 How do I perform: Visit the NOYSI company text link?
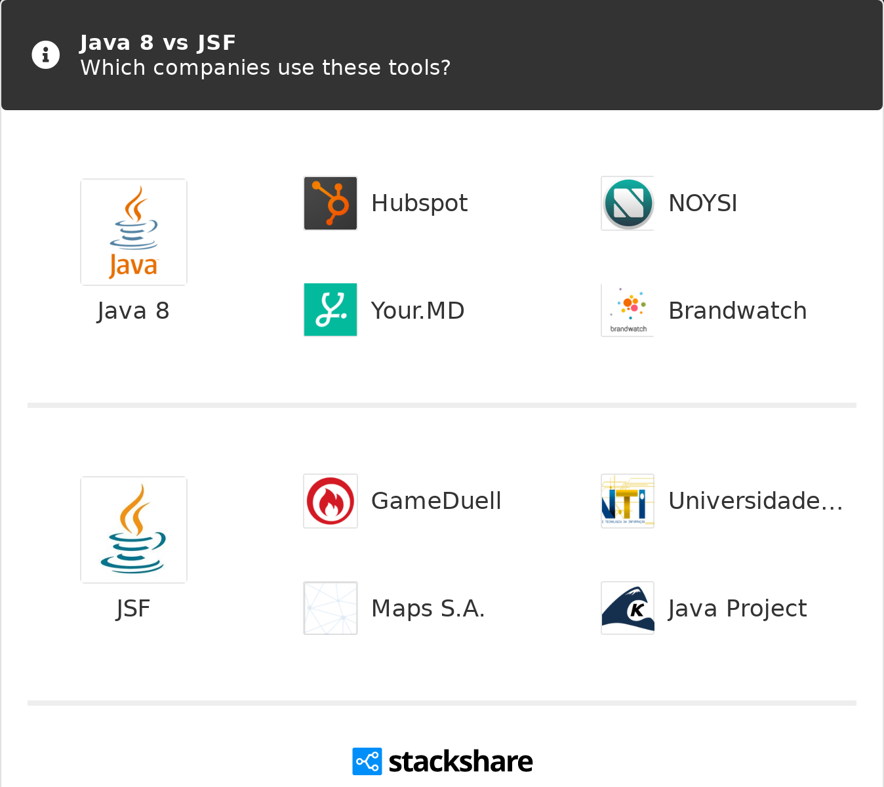702,203
